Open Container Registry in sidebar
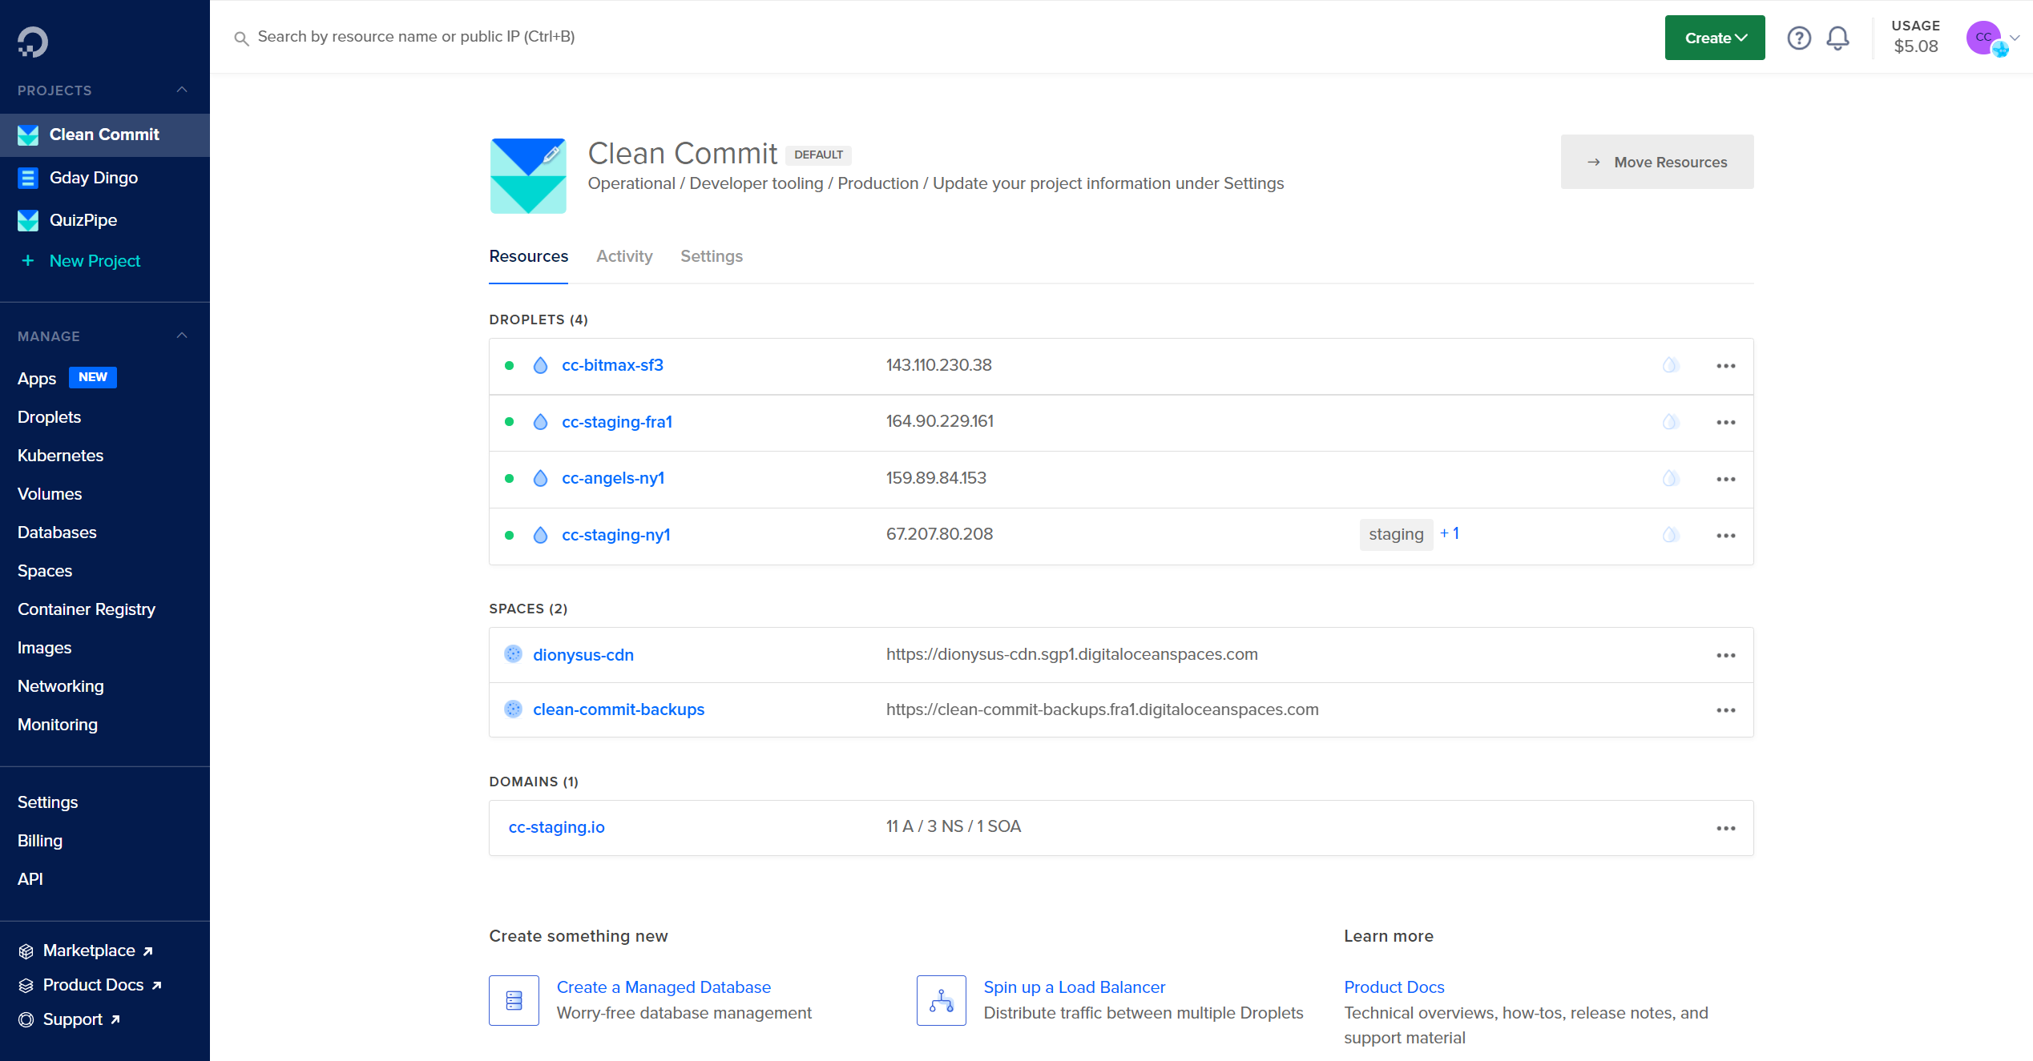The image size is (2033, 1061). 87,609
